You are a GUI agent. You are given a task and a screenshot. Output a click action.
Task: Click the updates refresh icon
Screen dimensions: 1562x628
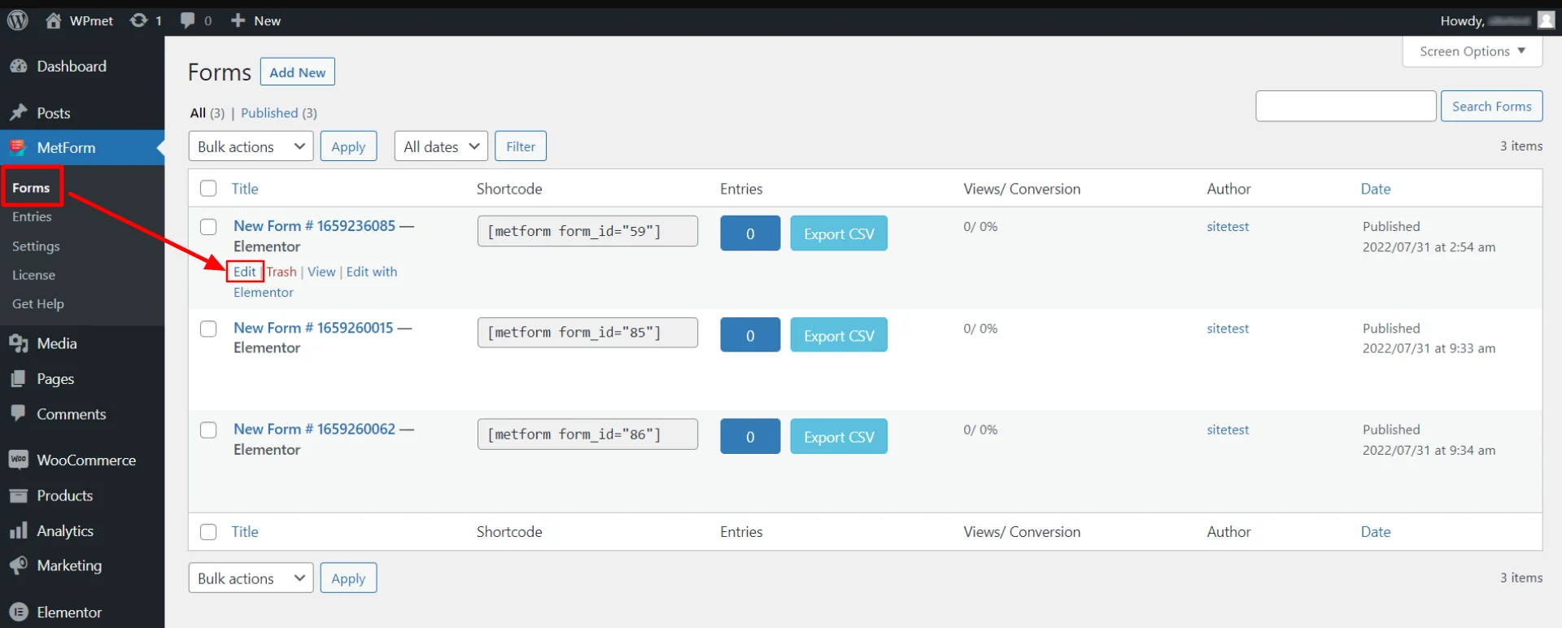coord(139,20)
